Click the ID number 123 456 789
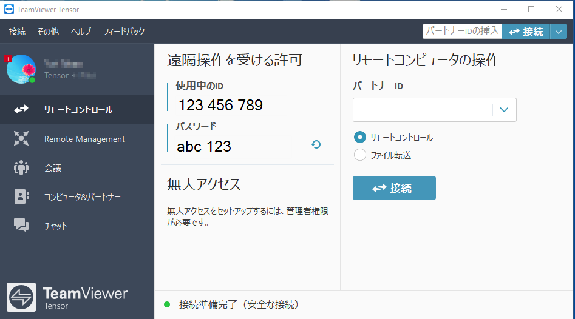575x319 pixels. (220, 106)
